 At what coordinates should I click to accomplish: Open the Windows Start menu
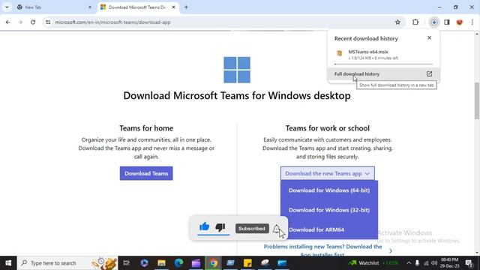click(8, 263)
